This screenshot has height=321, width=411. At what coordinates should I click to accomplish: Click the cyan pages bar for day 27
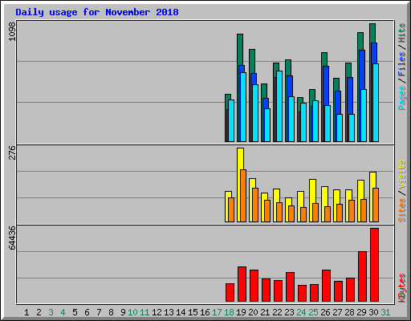tap(340, 128)
